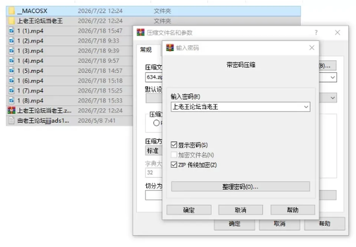
Task: Click the dictionary size field showing 32
Action: (x=154, y=172)
